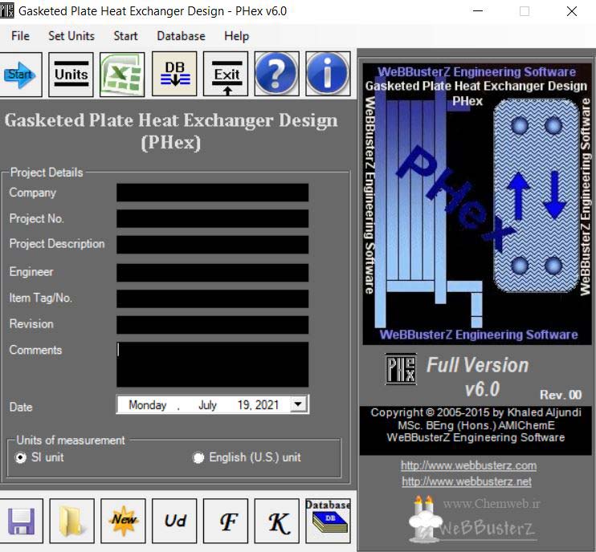Select the SI unit radio button
Image resolution: width=596 pixels, height=552 pixels.
click(21, 457)
